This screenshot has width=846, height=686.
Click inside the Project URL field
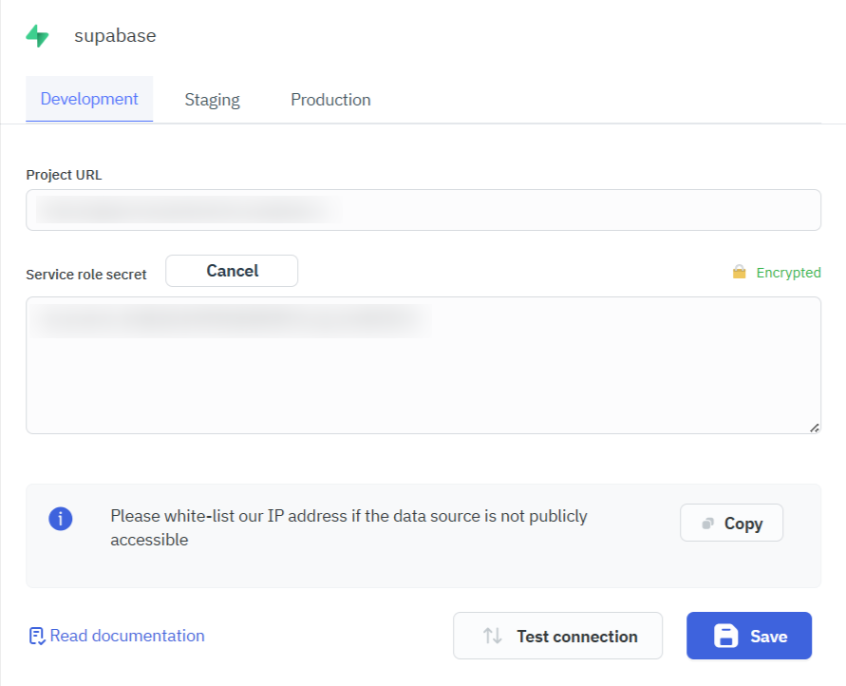pyautogui.click(x=423, y=209)
